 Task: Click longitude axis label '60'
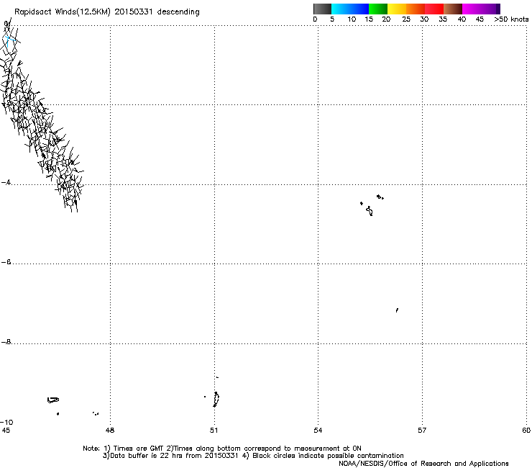(x=526, y=431)
